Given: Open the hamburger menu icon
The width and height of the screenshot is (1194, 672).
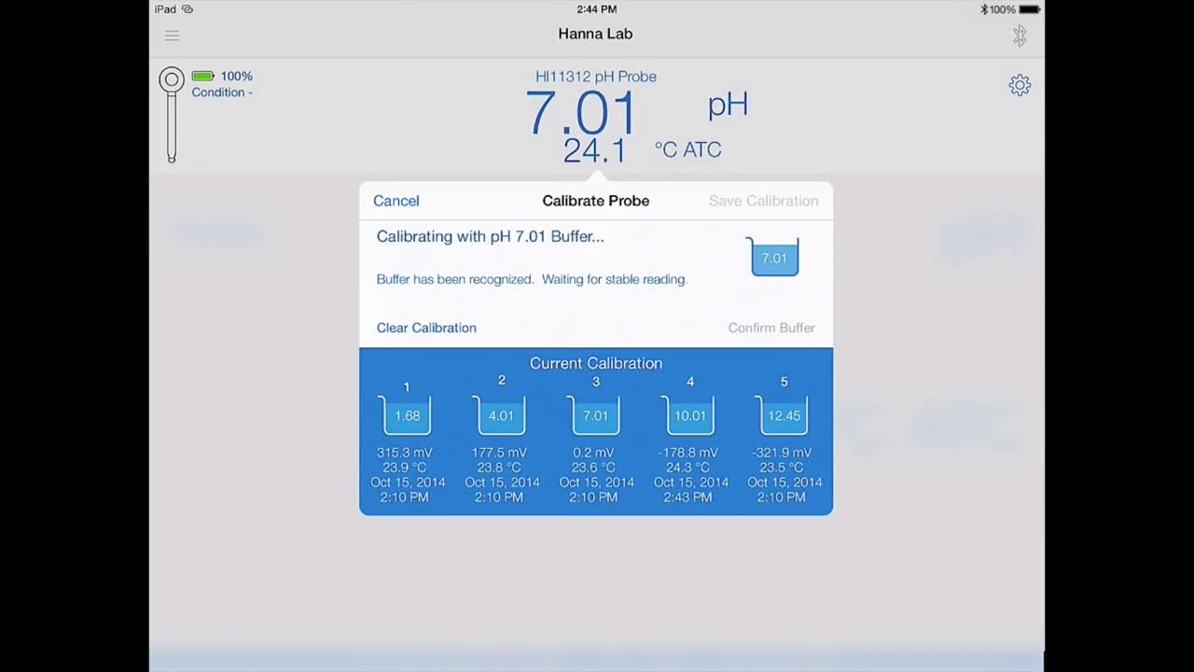Looking at the screenshot, I should click(x=172, y=35).
